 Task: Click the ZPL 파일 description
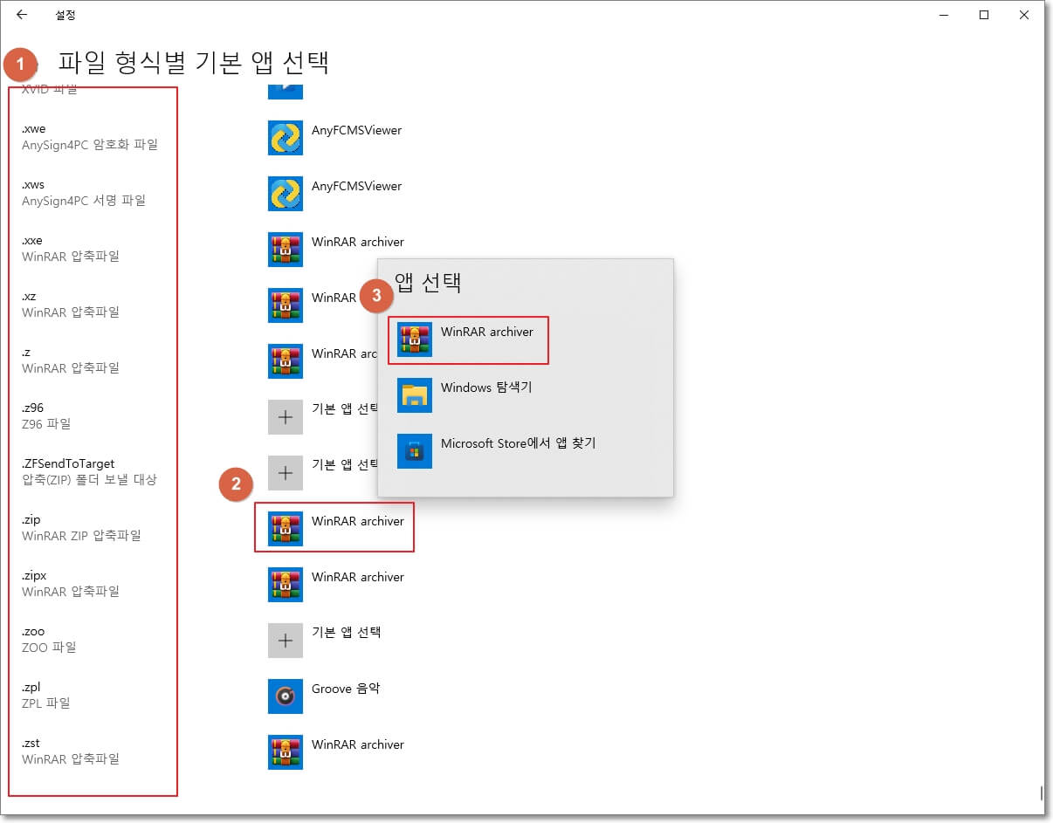pyautogui.click(x=46, y=703)
